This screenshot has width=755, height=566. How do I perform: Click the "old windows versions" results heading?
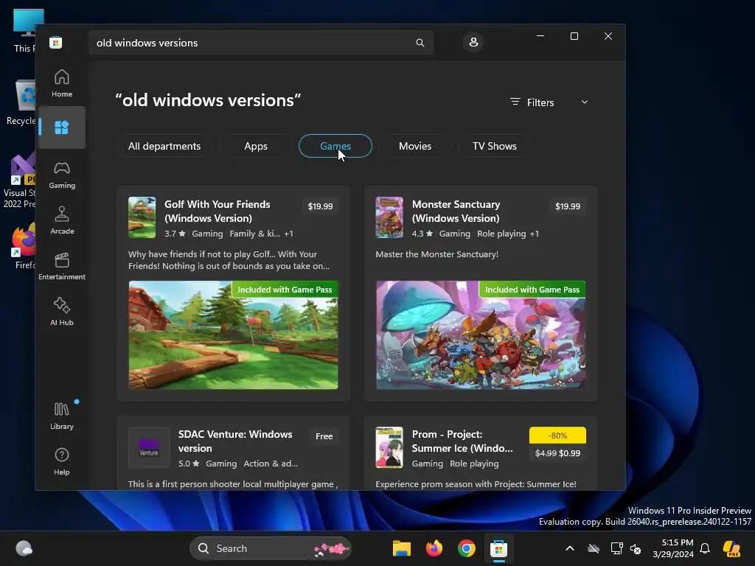click(x=208, y=100)
